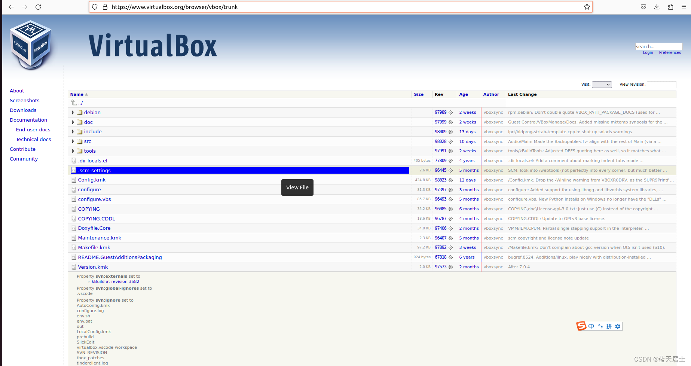Open Downloads from the sidebar
The height and width of the screenshot is (366, 691).
pyautogui.click(x=23, y=110)
